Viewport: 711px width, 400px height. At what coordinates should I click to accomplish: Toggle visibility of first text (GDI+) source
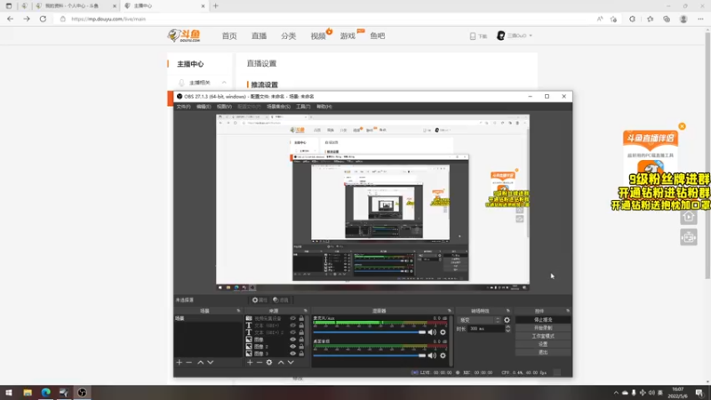293,325
